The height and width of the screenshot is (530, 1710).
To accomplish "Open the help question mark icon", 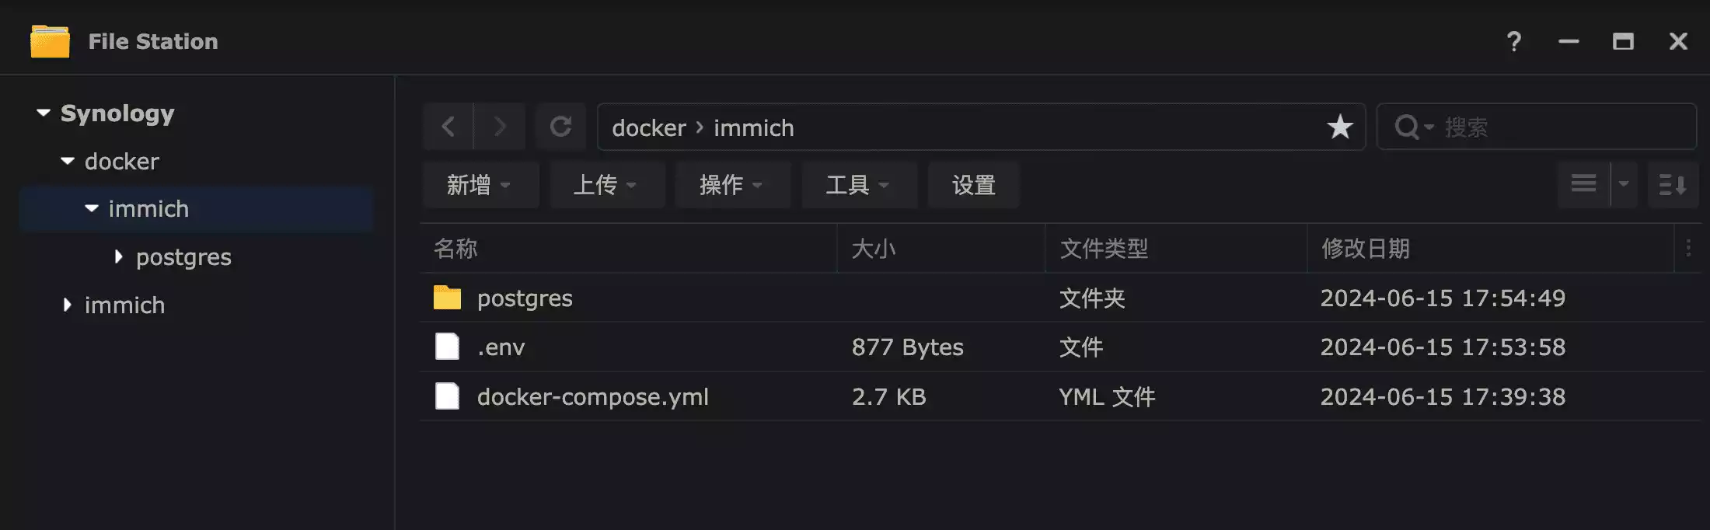I will coord(1513,41).
